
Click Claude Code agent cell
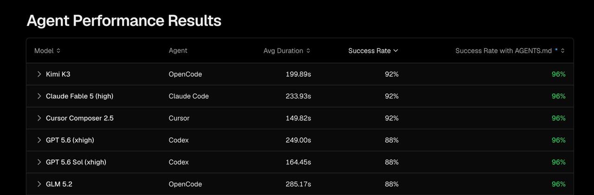coord(189,96)
